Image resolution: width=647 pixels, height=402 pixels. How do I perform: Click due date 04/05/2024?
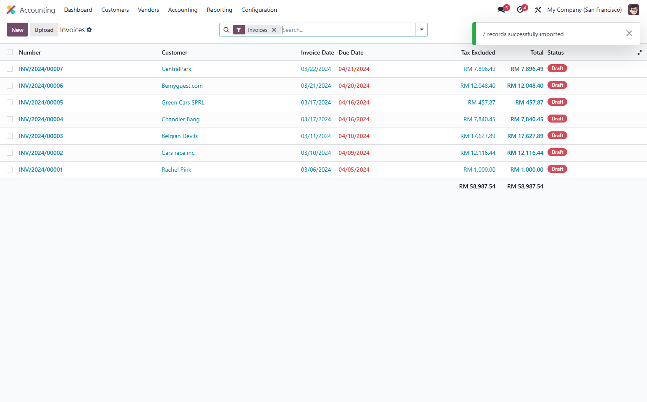pyautogui.click(x=354, y=170)
